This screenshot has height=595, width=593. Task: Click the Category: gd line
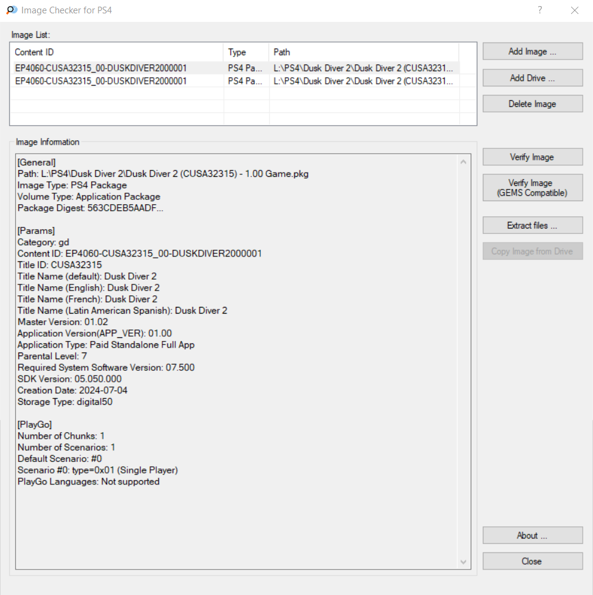(x=43, y=242)
